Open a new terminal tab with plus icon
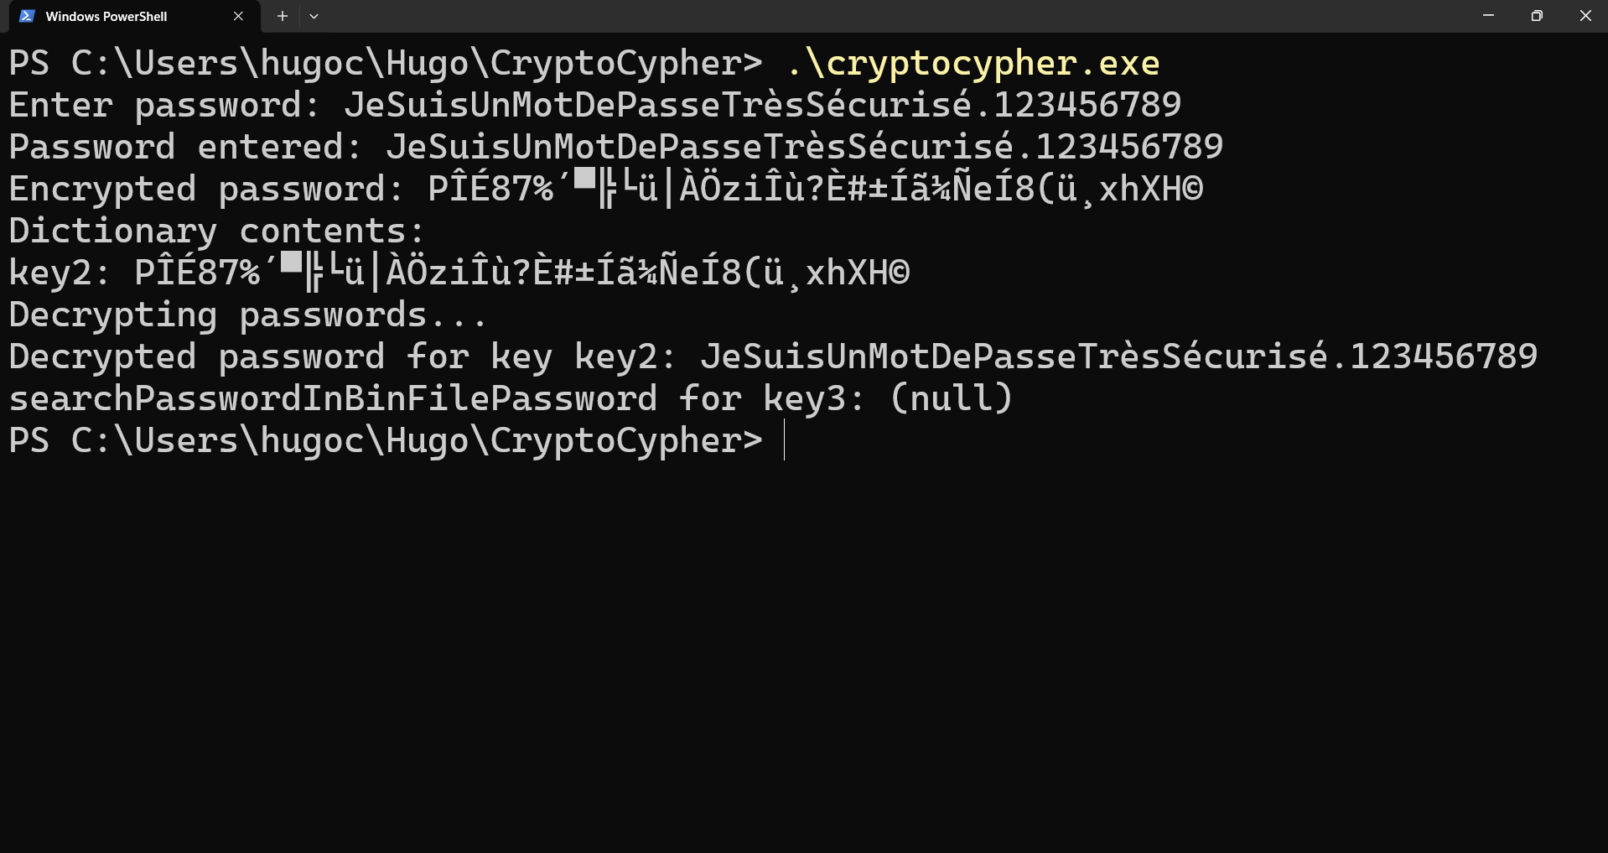The image size is (1608, 853). coord(283,16)
